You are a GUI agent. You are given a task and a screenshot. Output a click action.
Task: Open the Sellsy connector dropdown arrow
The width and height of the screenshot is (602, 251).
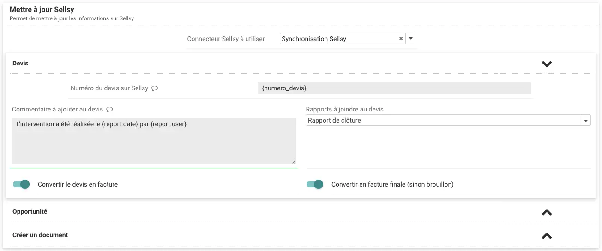(411, 39)
